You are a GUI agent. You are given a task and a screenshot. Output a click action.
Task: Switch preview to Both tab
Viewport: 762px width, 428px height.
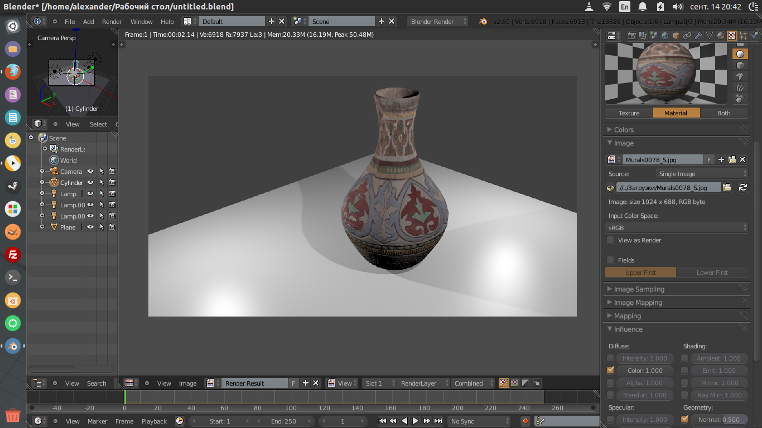[724, 113]
